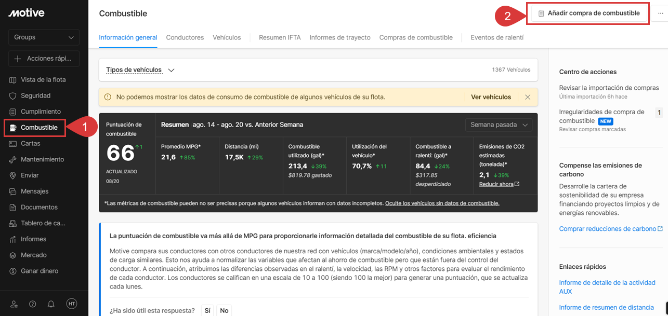Click the Informes chart icon
This screenshot has width=668, height=316.
point(13,239)
